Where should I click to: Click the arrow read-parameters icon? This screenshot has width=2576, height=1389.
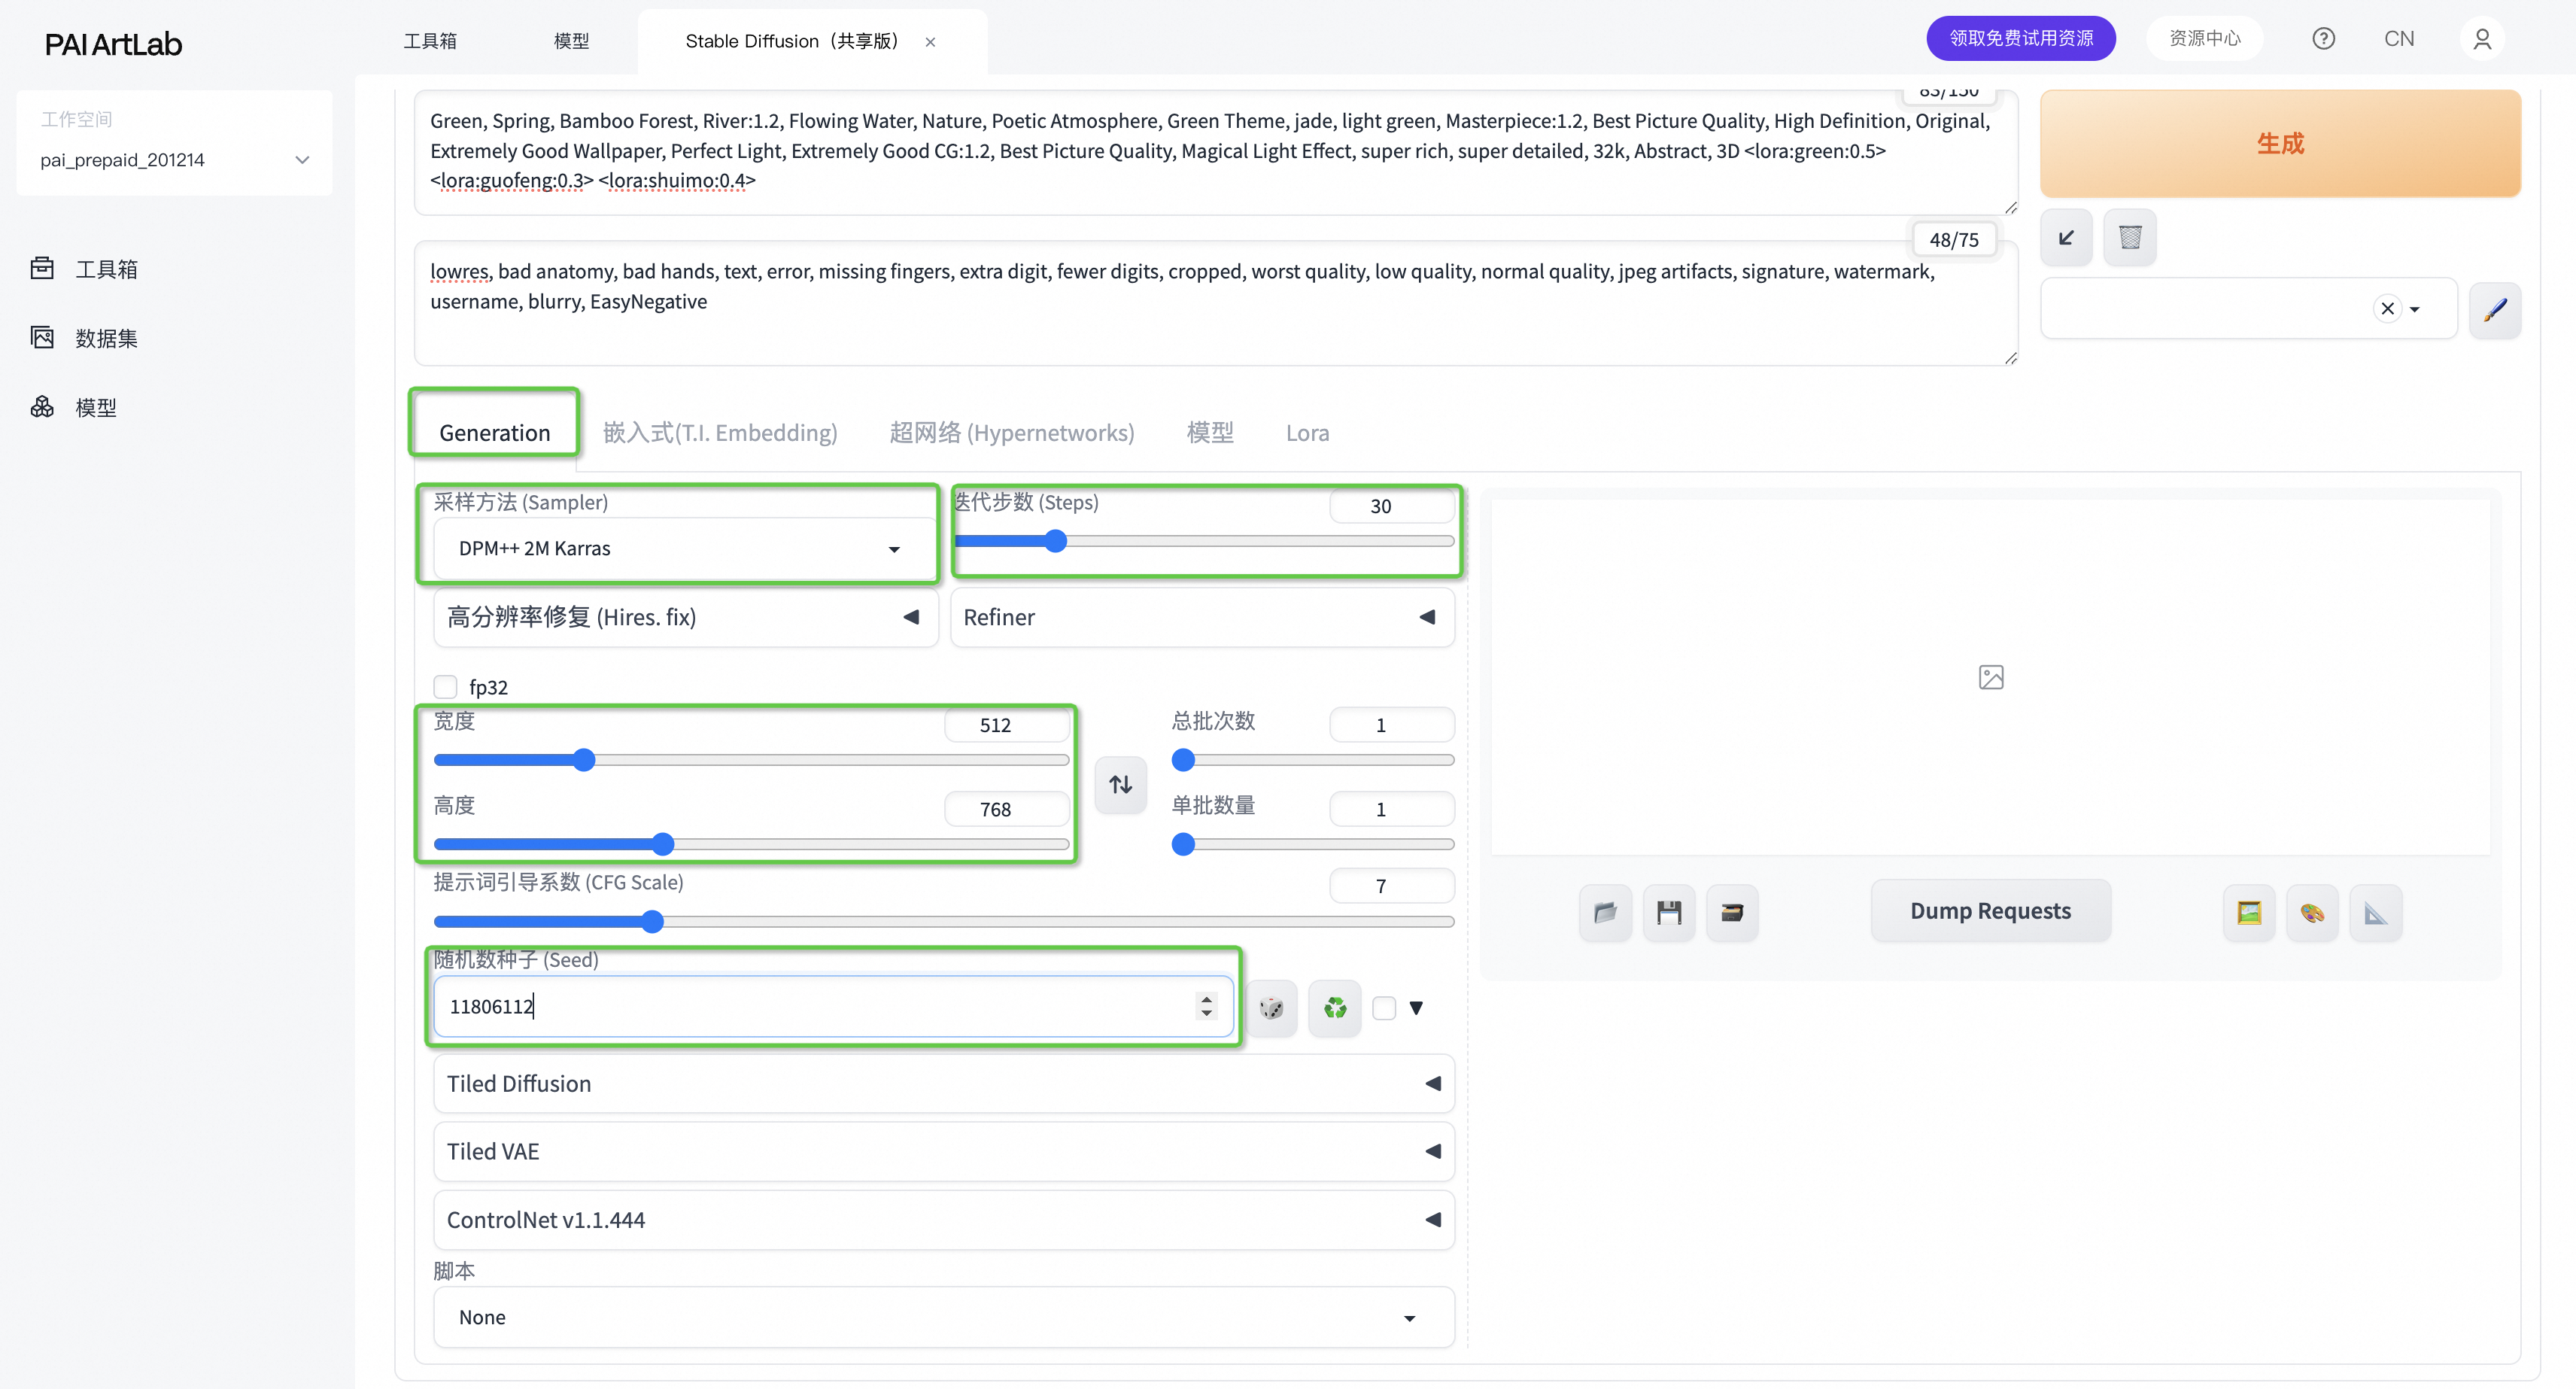[x=2066, y=237]
